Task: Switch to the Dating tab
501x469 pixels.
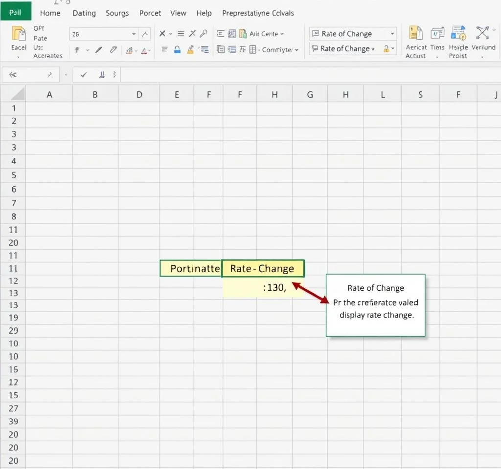Action: [x=84, y=13]
